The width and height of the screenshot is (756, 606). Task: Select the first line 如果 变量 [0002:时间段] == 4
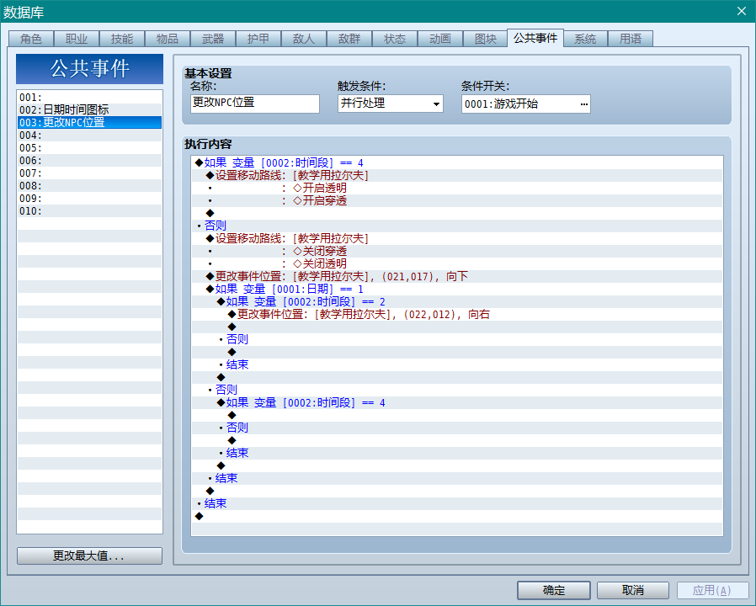(x=457, y=163)
